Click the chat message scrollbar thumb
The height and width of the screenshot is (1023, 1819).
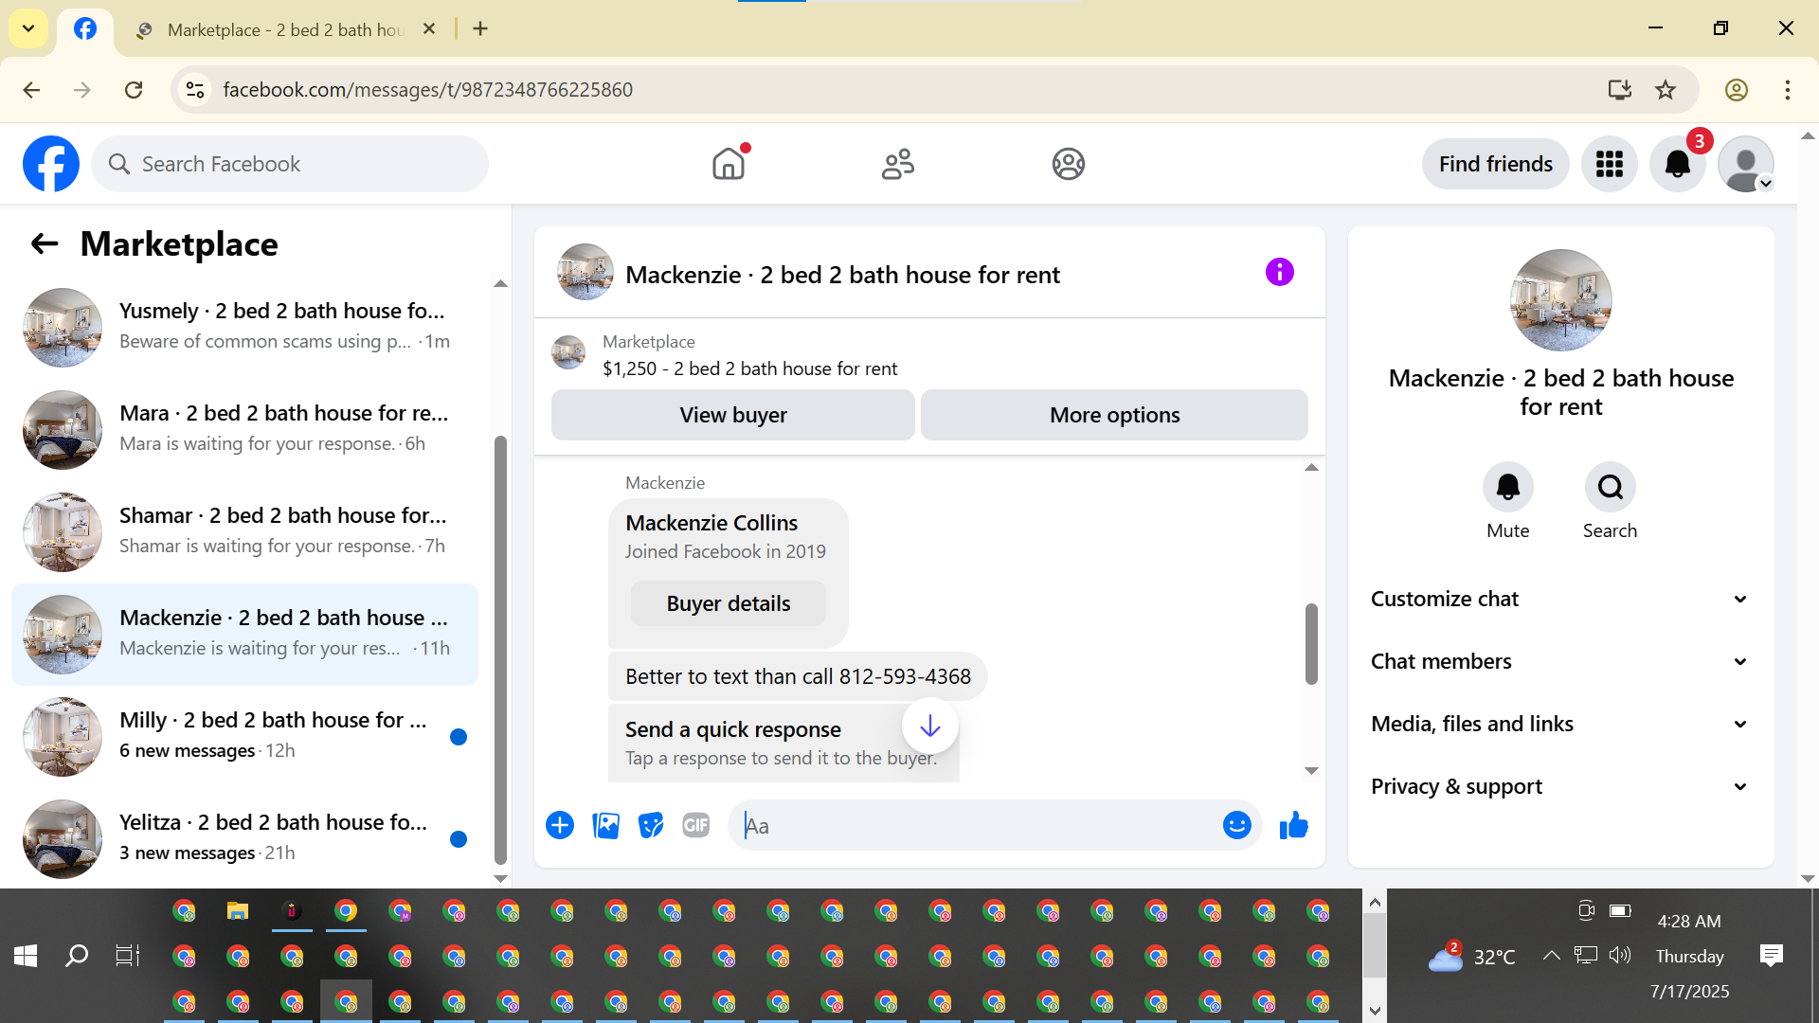tap(1311, 644)
